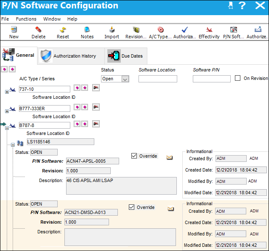
Task: Click the Import toolbar icon
Action: click(112, 29)
